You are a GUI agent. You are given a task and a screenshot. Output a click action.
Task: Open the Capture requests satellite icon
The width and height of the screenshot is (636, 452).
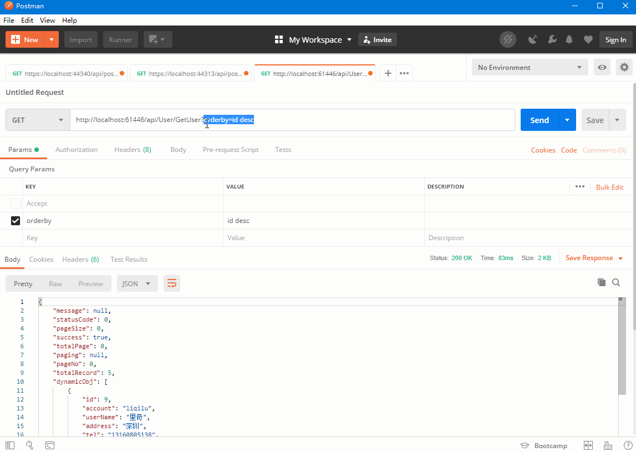(533, 39)
